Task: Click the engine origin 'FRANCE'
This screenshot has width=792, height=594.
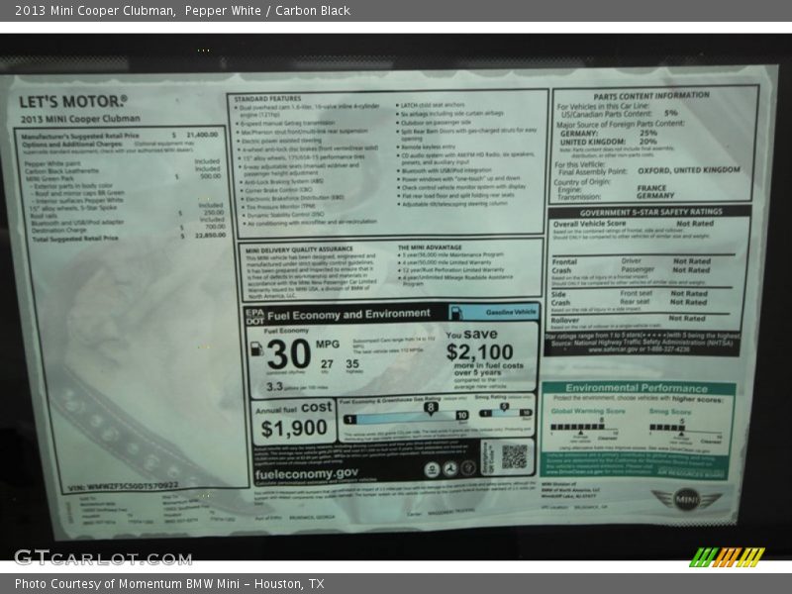Action: tap(651, 188)
